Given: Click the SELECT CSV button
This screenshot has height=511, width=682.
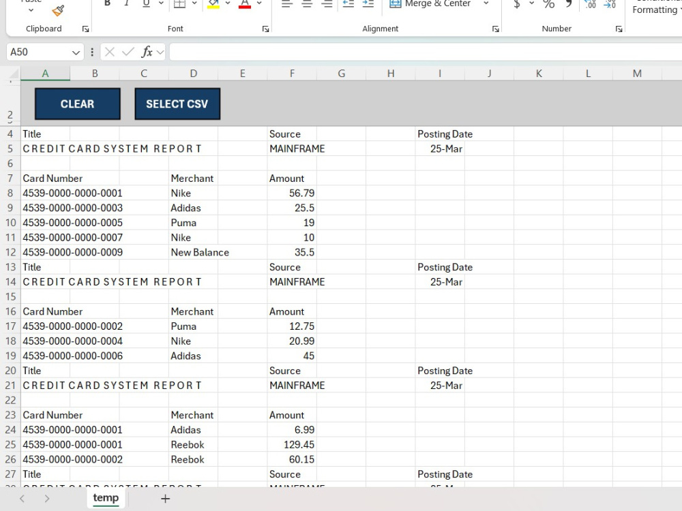Looking at the screenshot, I should (x=177, y=104).
